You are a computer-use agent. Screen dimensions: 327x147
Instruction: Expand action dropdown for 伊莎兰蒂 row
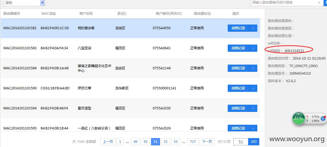(x=253, y=88)
